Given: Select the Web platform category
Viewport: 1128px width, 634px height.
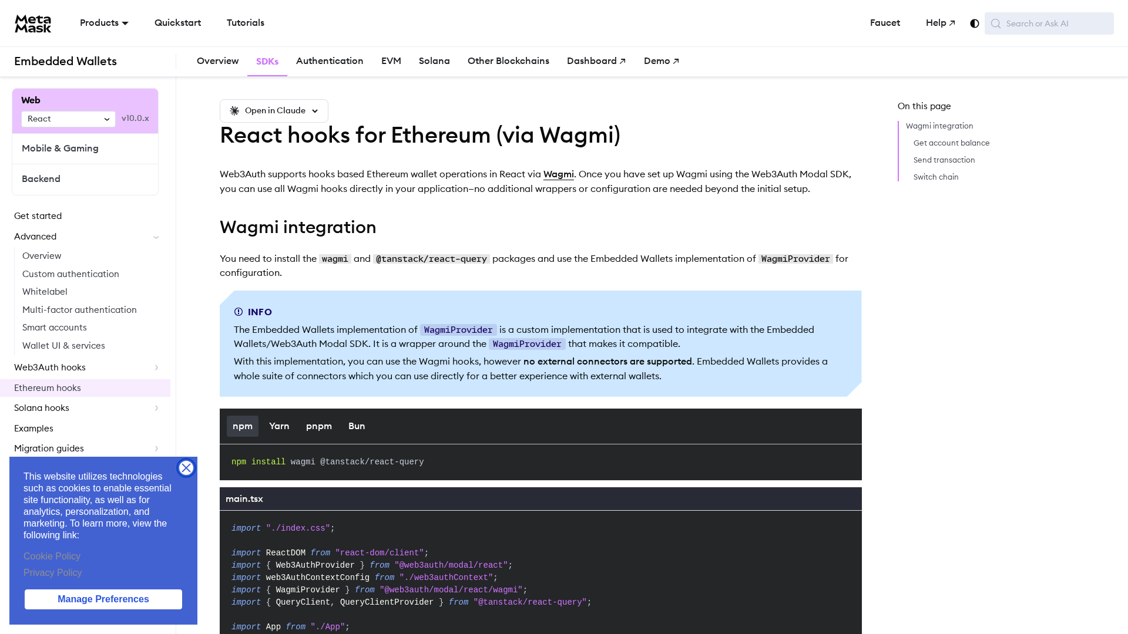Looking at the screenshot, I should 31,100.
